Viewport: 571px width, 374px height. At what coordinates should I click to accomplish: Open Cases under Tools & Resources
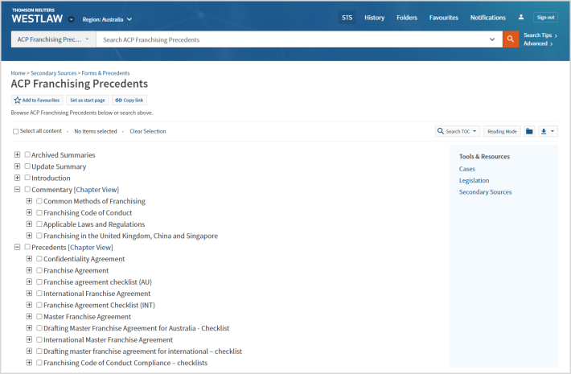tap(466, 169)
